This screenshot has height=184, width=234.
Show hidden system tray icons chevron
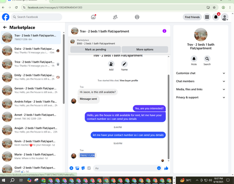point(197,180)
